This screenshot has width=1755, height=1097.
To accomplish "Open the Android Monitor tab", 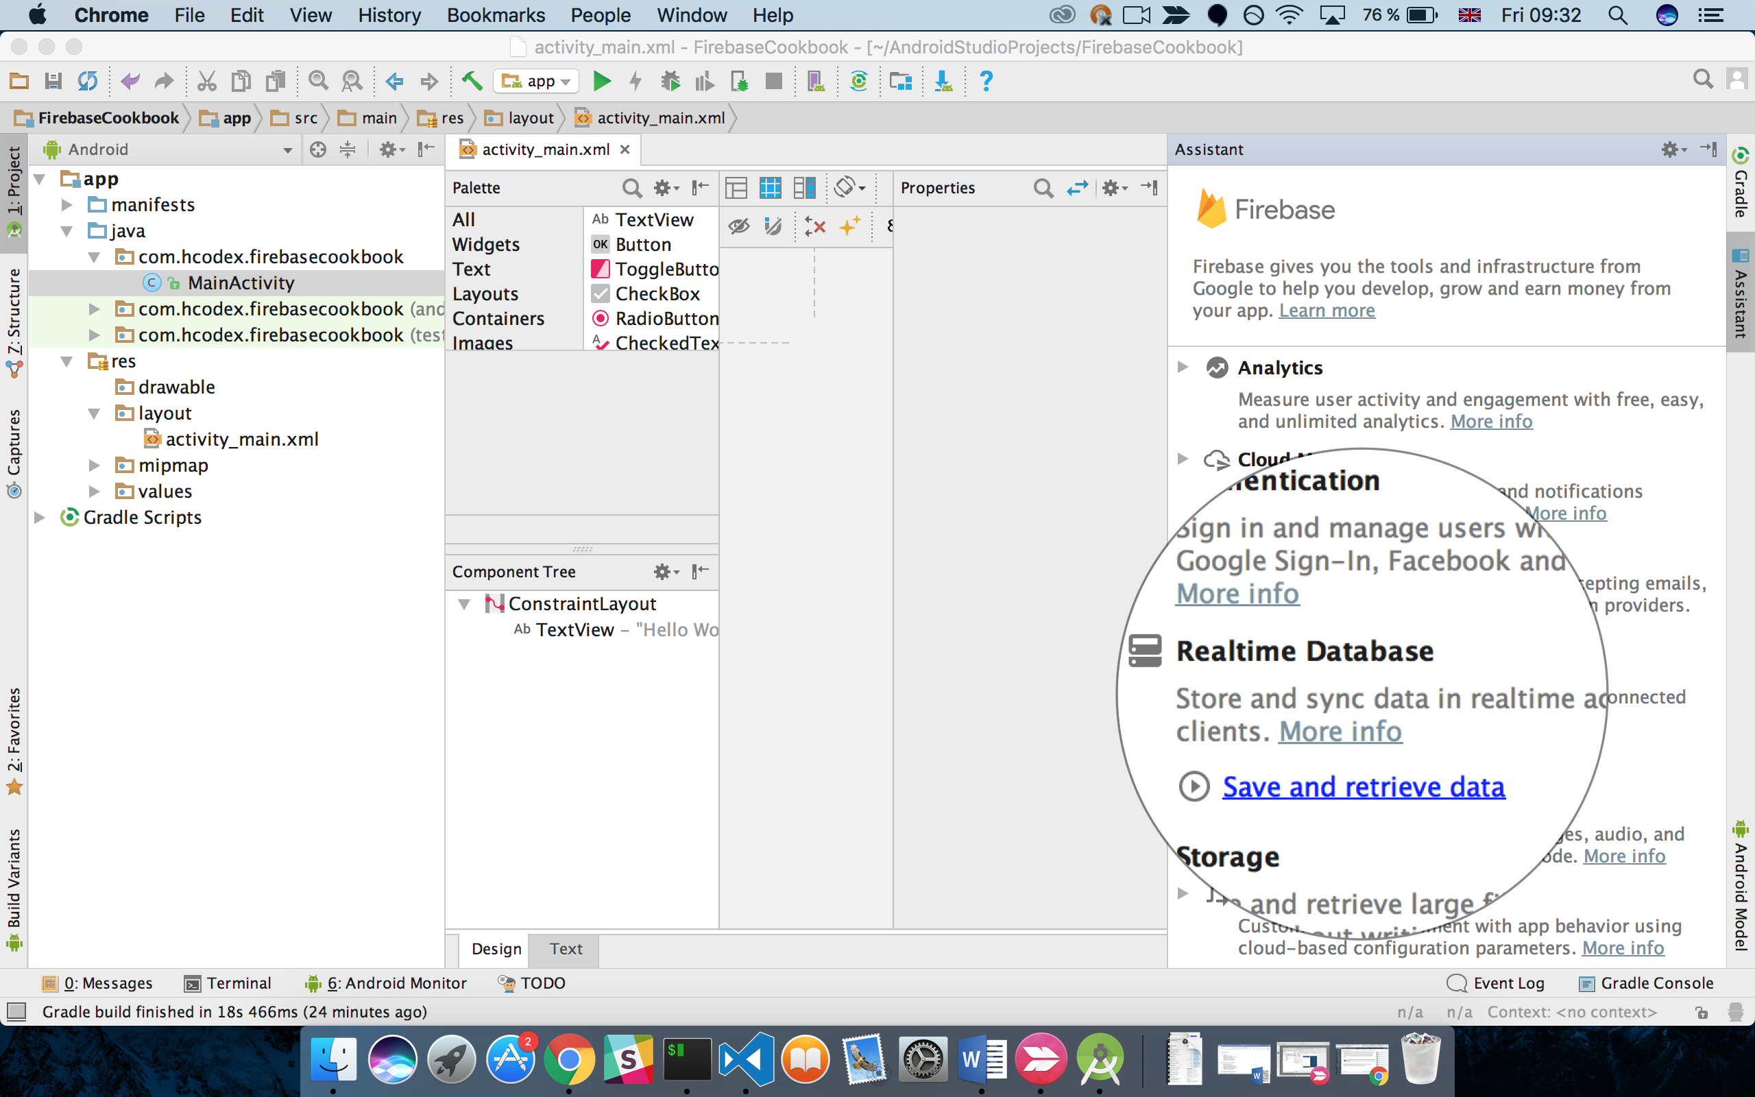I will (386, 983).
